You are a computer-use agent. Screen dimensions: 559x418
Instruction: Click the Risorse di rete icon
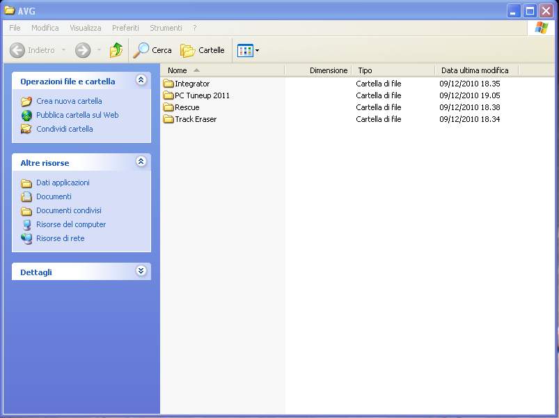pyautogui.click(x=26, y=238)
